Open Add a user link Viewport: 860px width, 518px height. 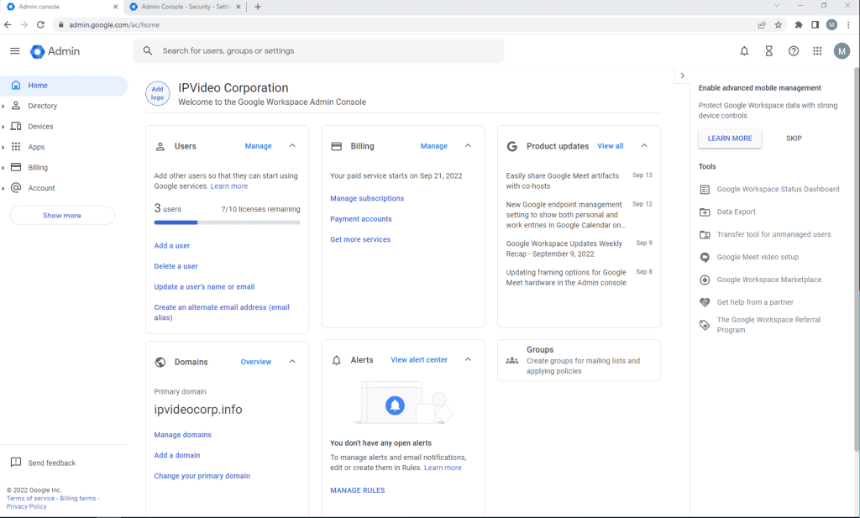pos(171,246)
